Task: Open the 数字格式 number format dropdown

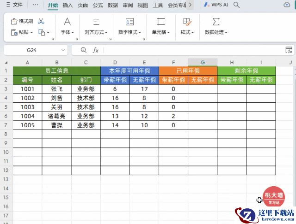Action: pyautogui.click(x=130, y=32)
